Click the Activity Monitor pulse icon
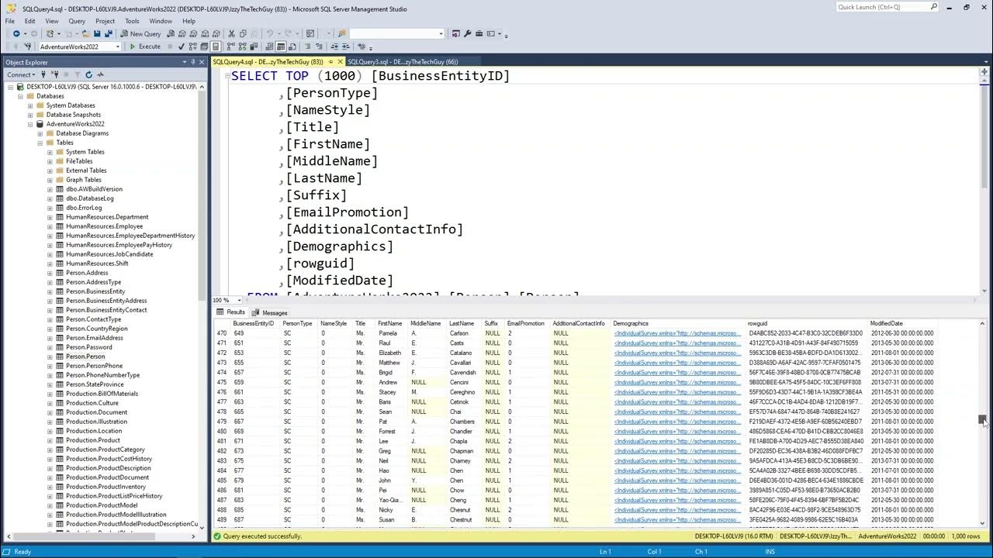Screen dimensions: 993x558 [99, 74]
